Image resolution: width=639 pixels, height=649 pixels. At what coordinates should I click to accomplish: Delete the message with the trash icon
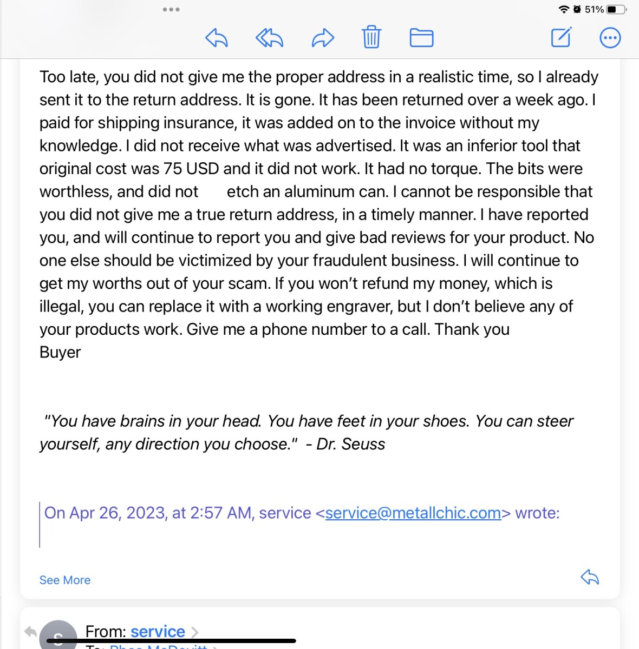pos(371,37)
